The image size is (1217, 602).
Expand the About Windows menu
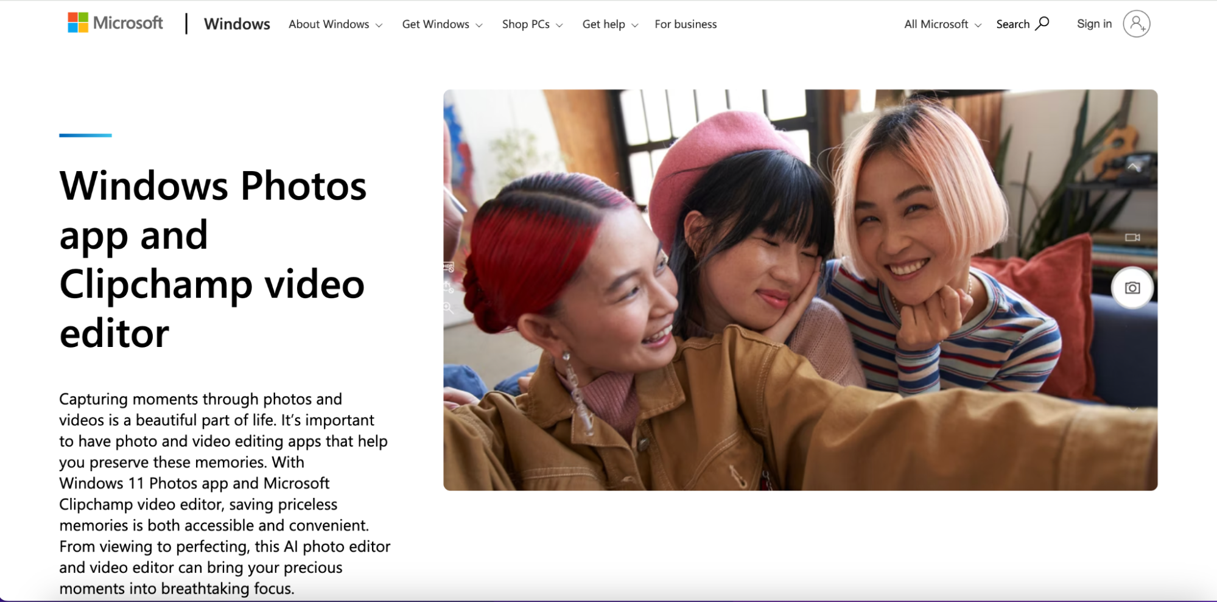click(x=335, y=24)
